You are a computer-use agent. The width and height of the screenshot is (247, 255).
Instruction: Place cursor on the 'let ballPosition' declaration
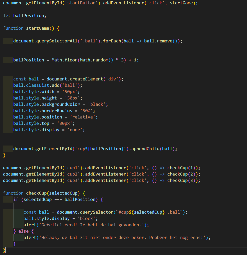click(x=25, y=16)
